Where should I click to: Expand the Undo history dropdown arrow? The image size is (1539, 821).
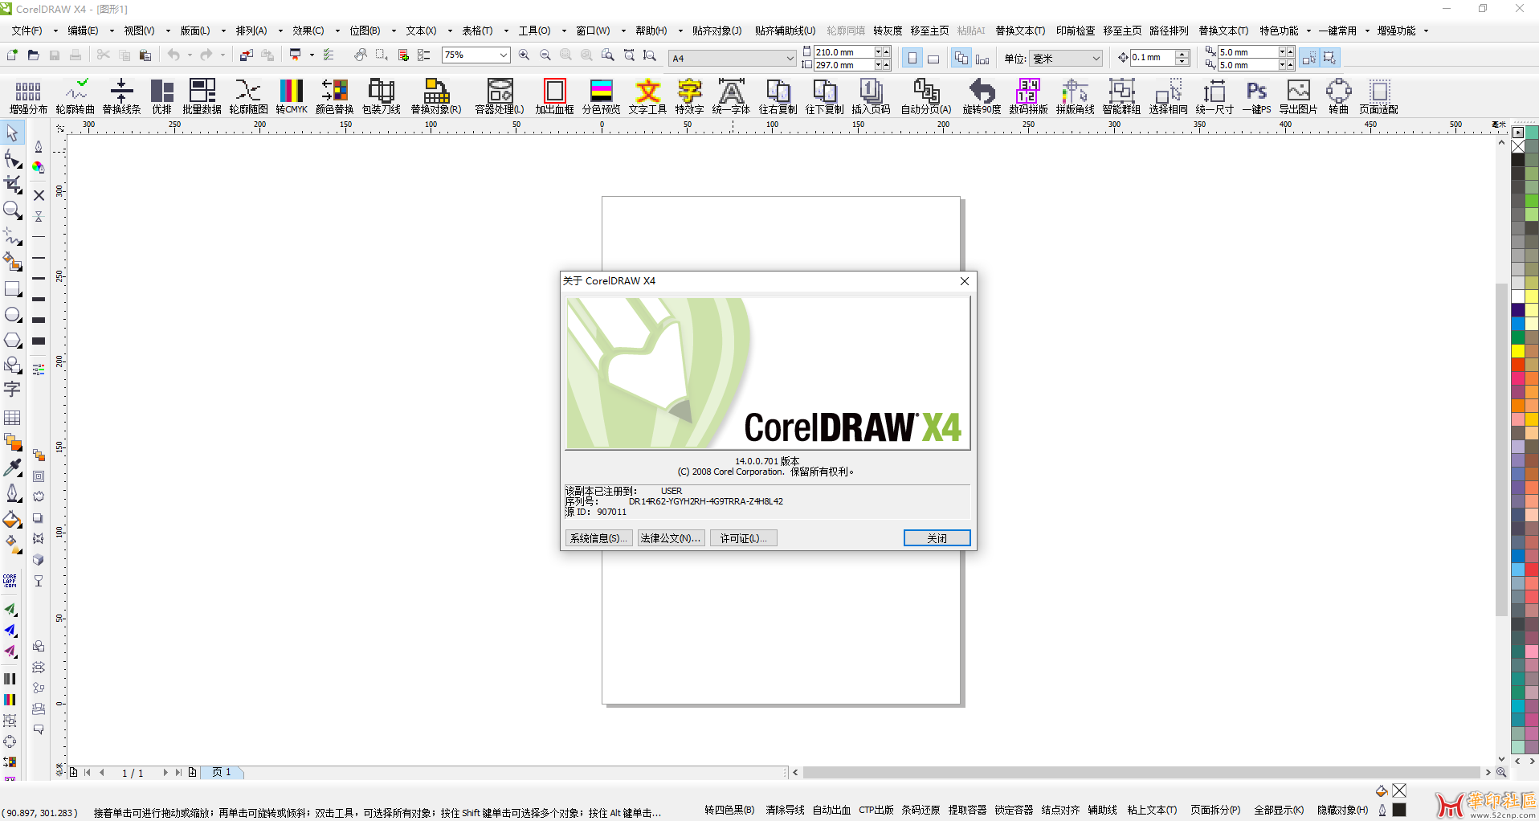click(190, 55)
